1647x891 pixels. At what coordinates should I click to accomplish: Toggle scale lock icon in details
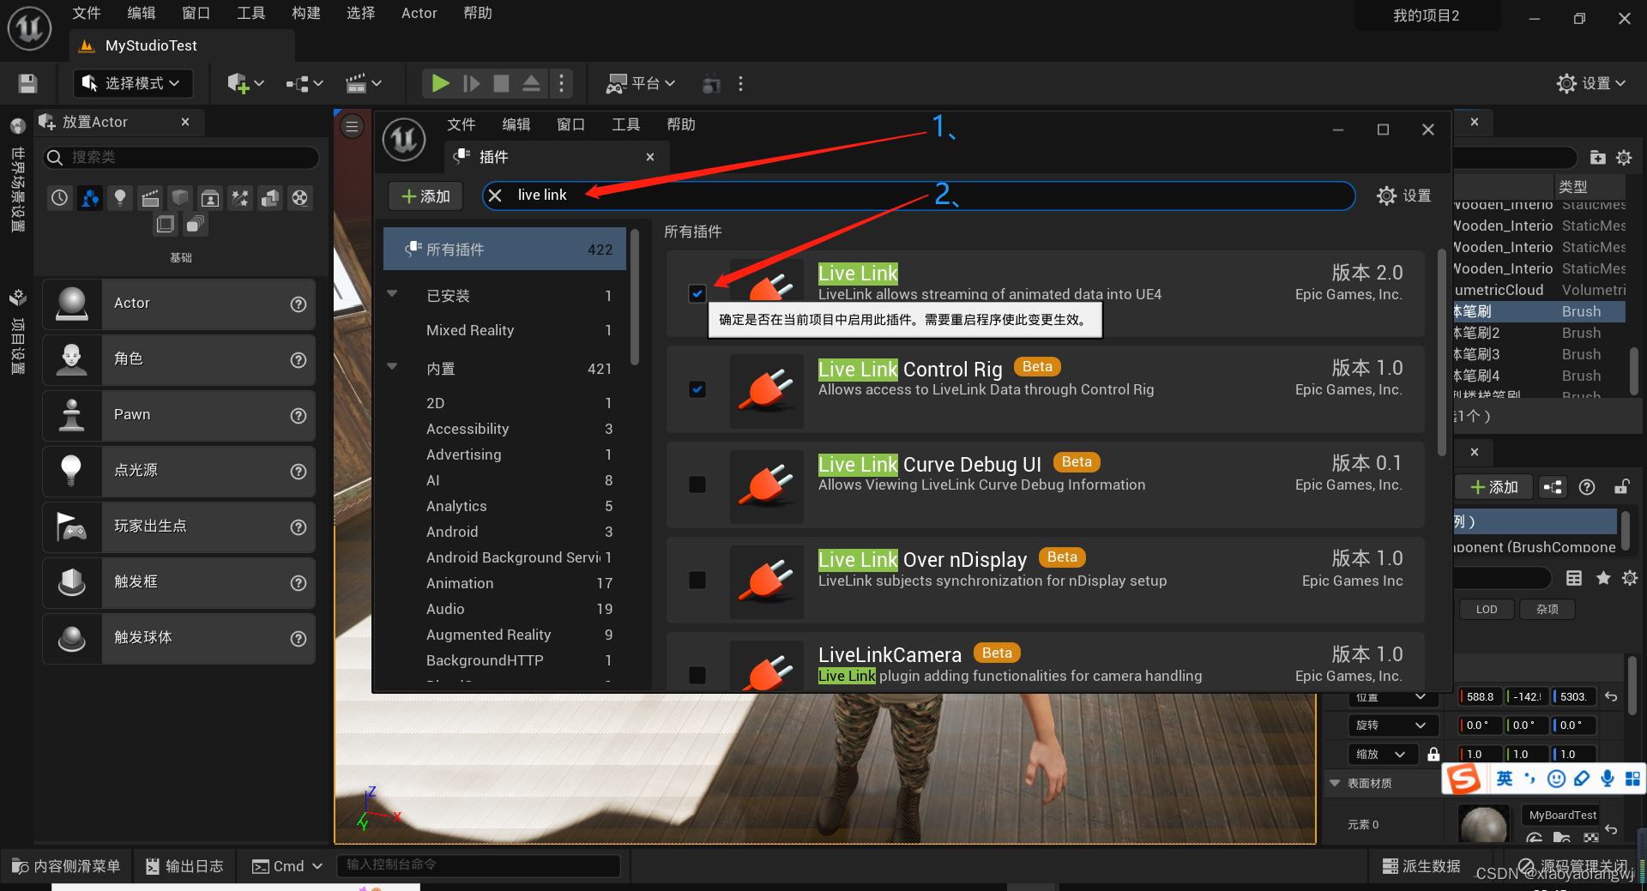pyautogui.click(x=1433, y=754)
